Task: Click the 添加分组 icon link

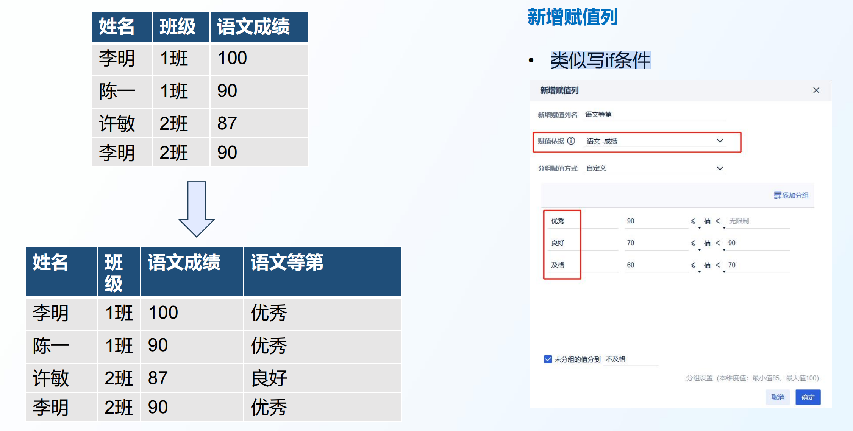Action: 791,195
